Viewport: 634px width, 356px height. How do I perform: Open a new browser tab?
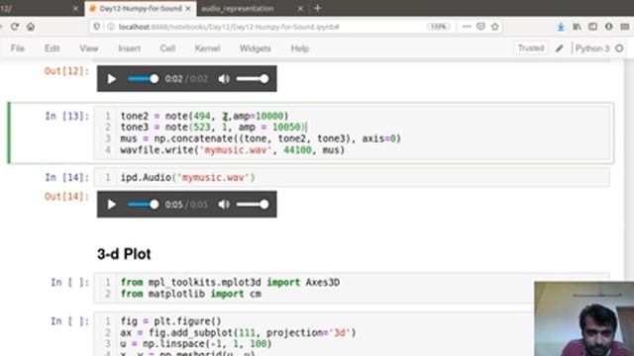(317, 8)
